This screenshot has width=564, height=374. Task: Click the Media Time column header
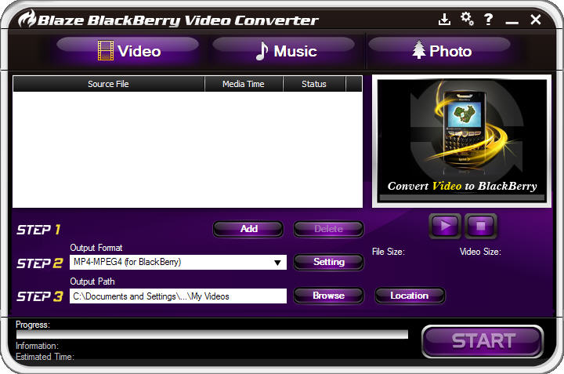pyautogui.click(x=243, y=84)
